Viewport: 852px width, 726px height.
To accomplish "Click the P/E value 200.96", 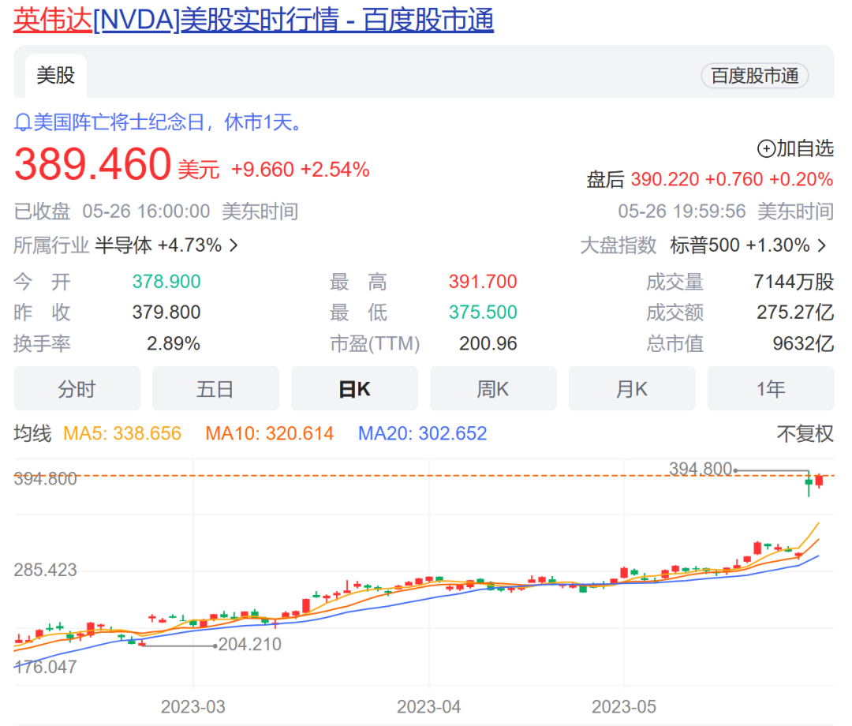I will click(x=488, y=344).
